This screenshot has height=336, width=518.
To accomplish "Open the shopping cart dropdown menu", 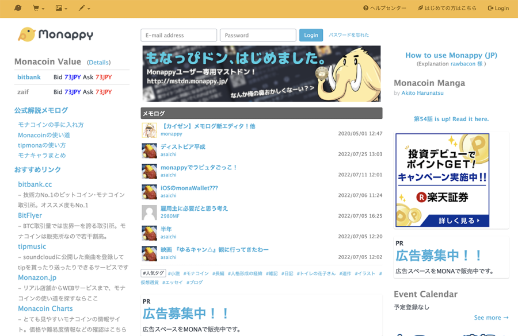I will [x=39, y=8].
